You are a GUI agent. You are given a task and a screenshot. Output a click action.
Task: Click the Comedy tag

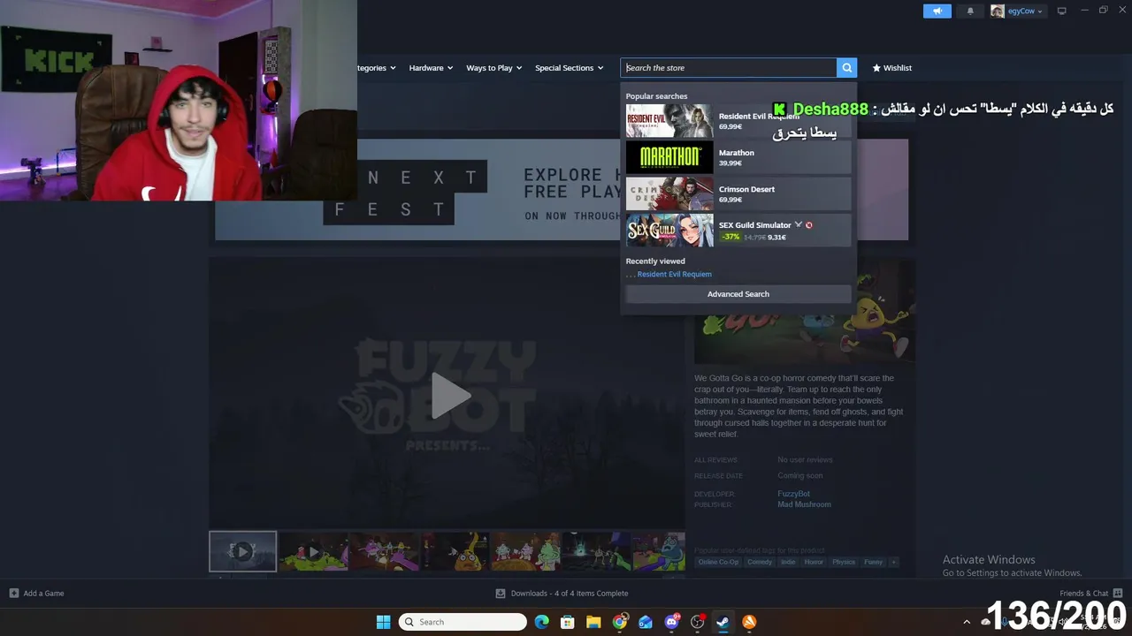click(x=759, y=562)
